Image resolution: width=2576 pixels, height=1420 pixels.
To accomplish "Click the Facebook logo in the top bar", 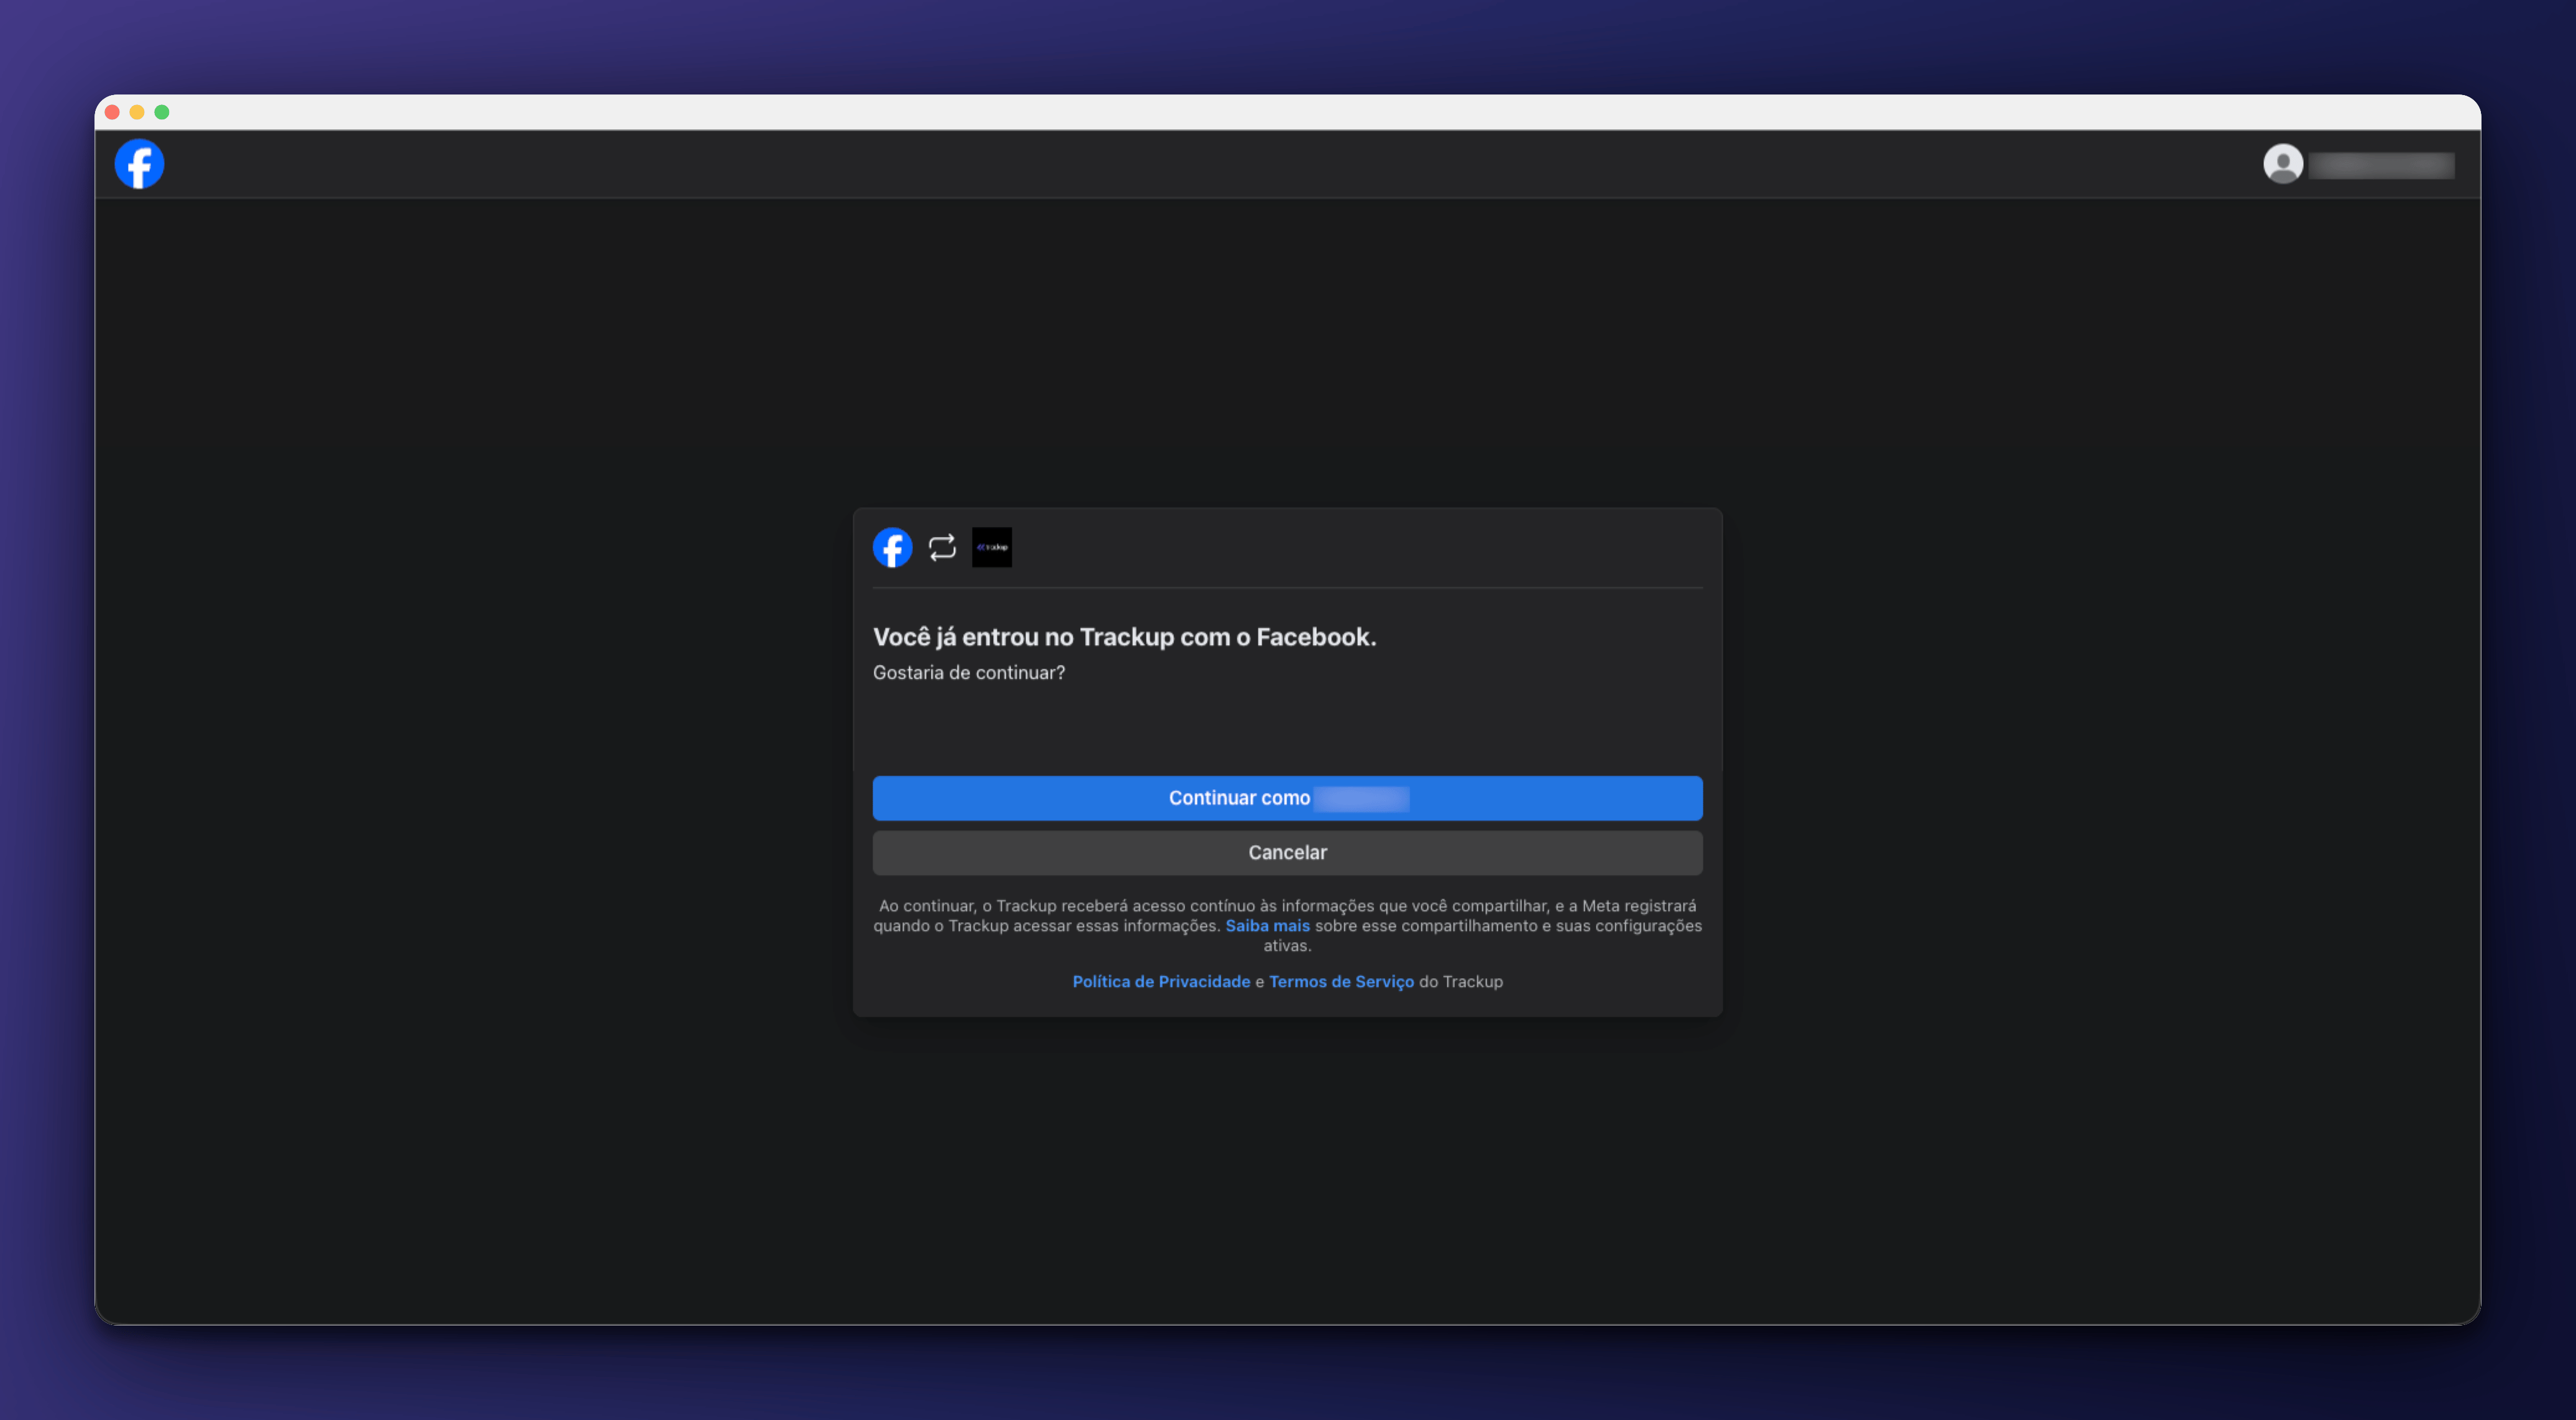I will (x=139, y=164).
